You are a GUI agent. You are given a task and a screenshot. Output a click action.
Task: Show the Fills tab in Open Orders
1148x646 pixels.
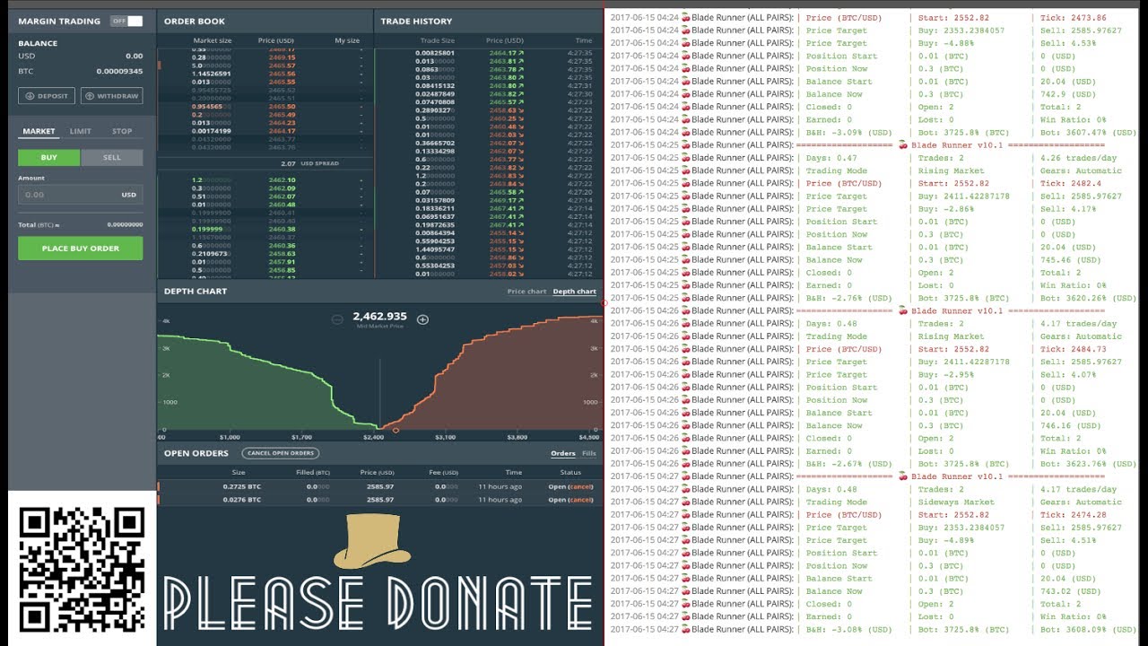click(589, 453)
